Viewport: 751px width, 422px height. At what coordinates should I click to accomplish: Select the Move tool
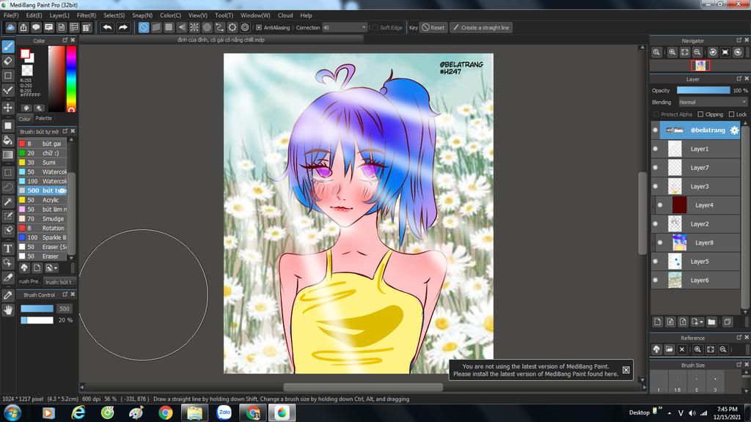coord(8,108)
